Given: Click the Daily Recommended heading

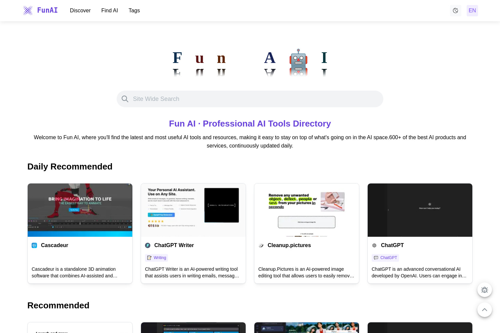Looking at the screenshot, I should click(x=70, y=166).
